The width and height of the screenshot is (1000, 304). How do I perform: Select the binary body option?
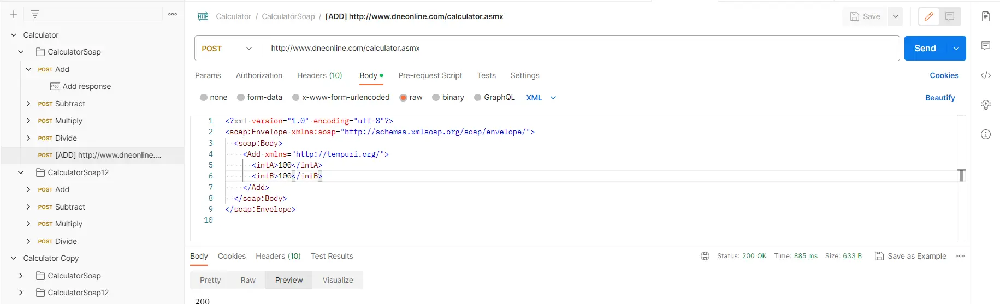pyautogui.click(x=436, y=98)
